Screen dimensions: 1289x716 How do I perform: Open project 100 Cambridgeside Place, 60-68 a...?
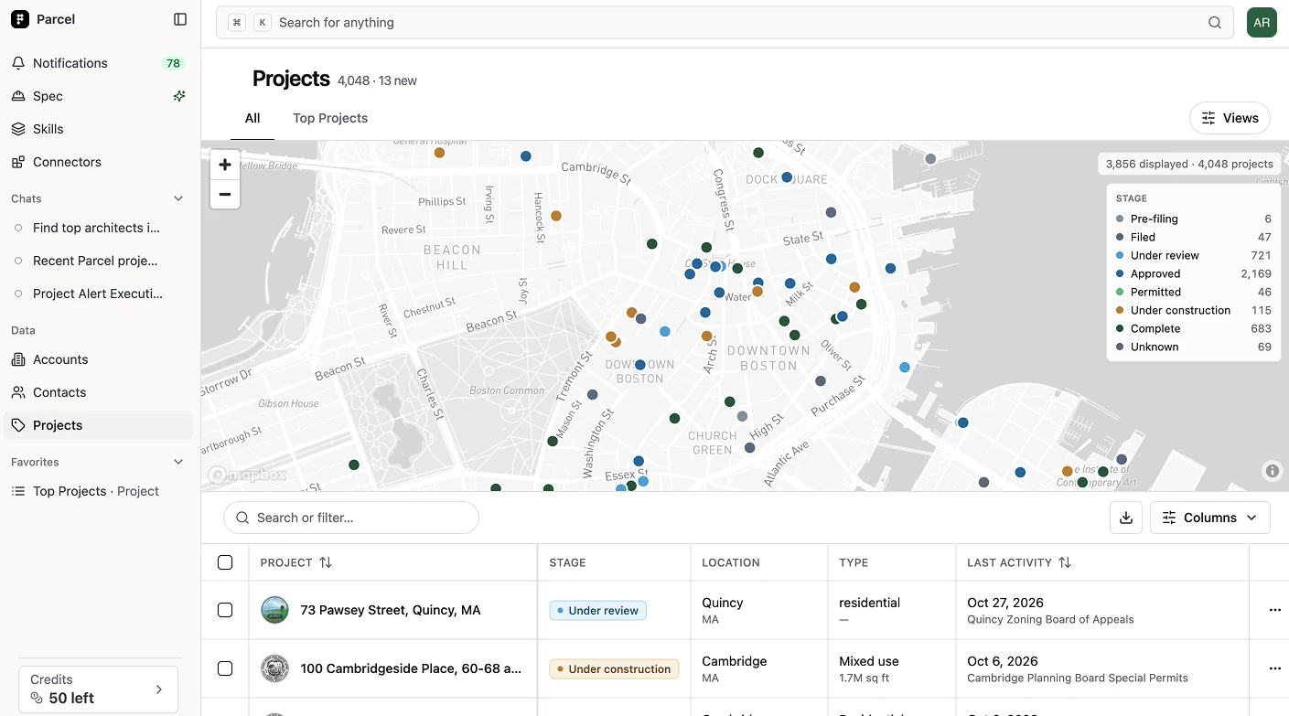click(411, 668)
